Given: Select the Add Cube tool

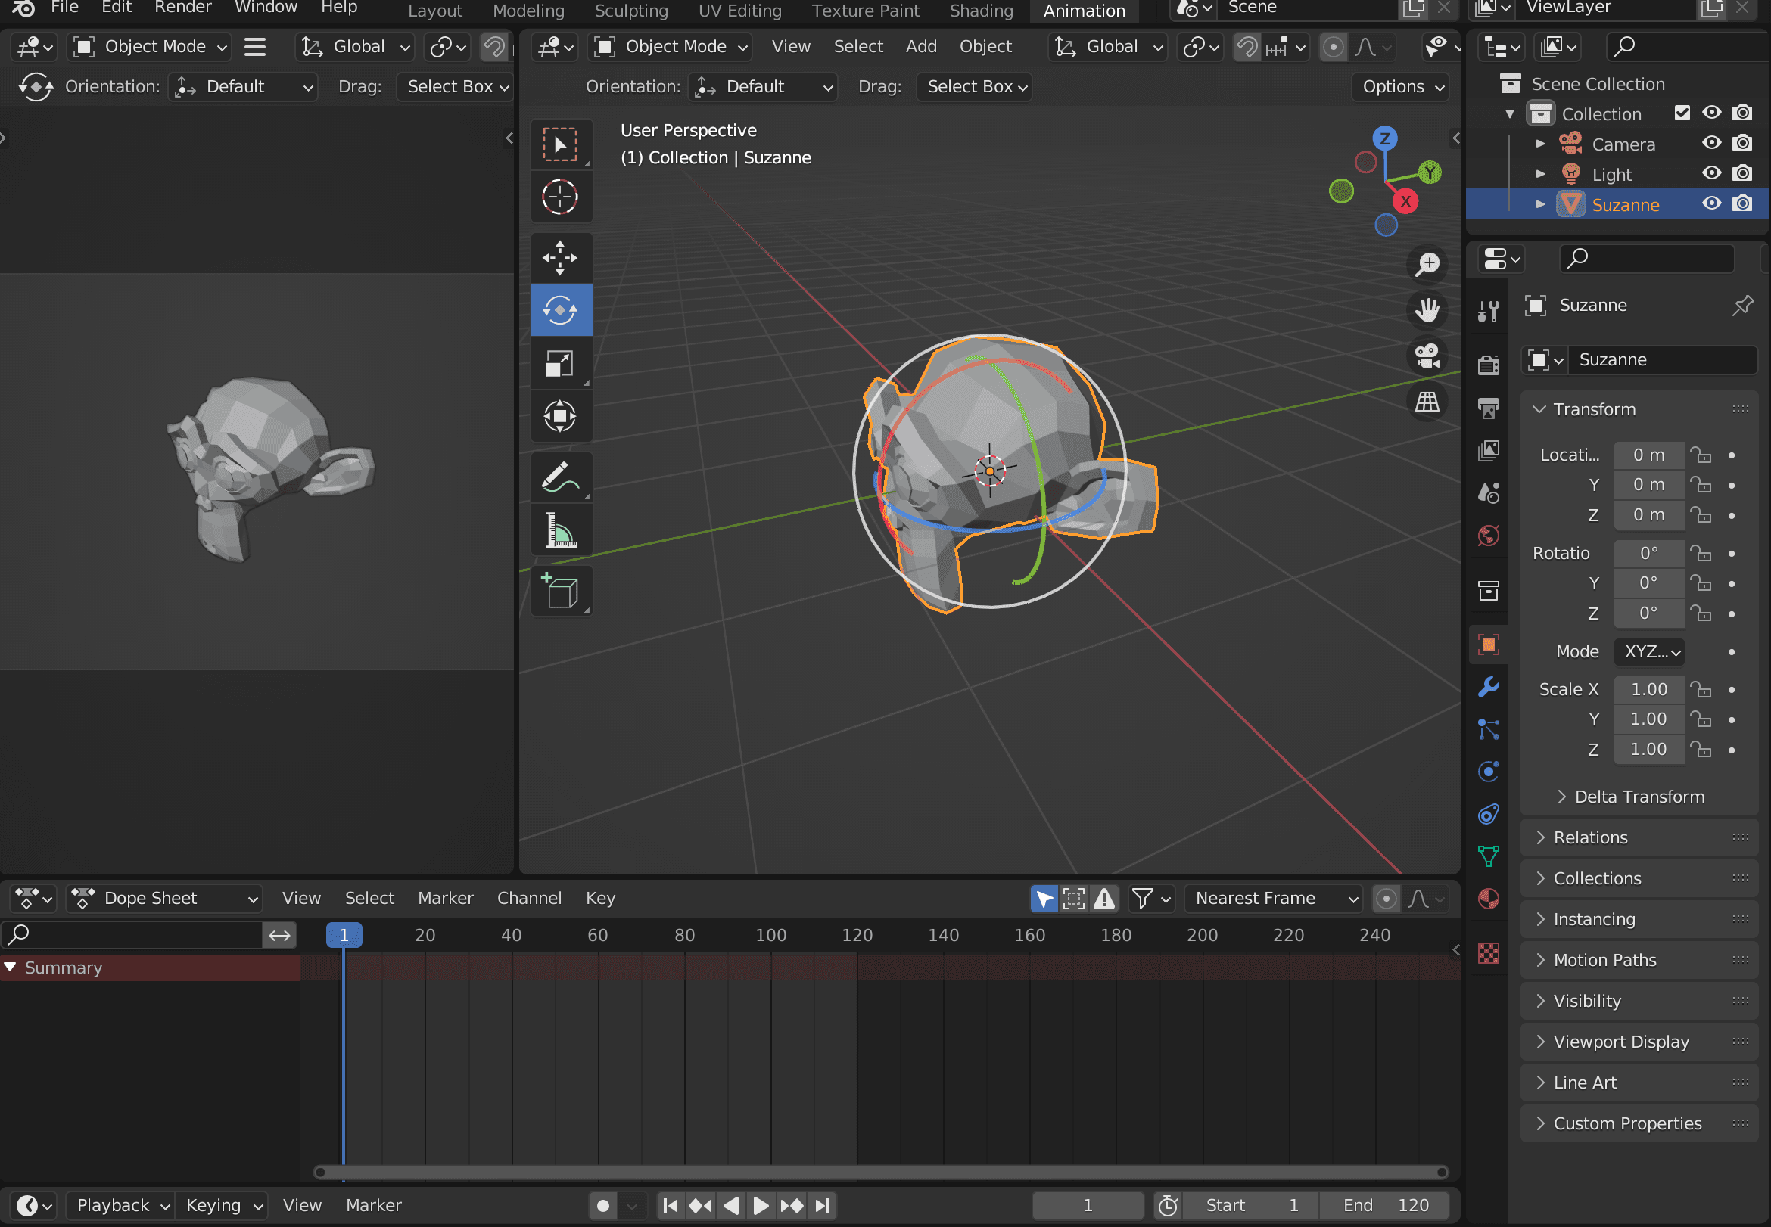Looking at the screenshot, I should pyautogui.click(x=561, y=592).
